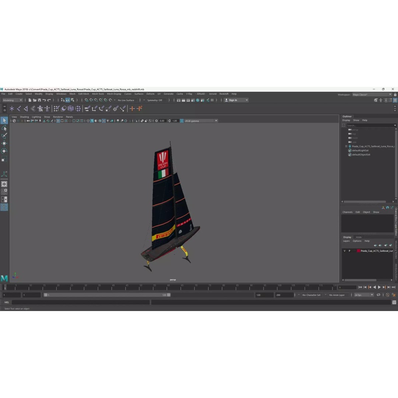Select the four-pane layout icon

pyautogui.click(x=4, y=192)
